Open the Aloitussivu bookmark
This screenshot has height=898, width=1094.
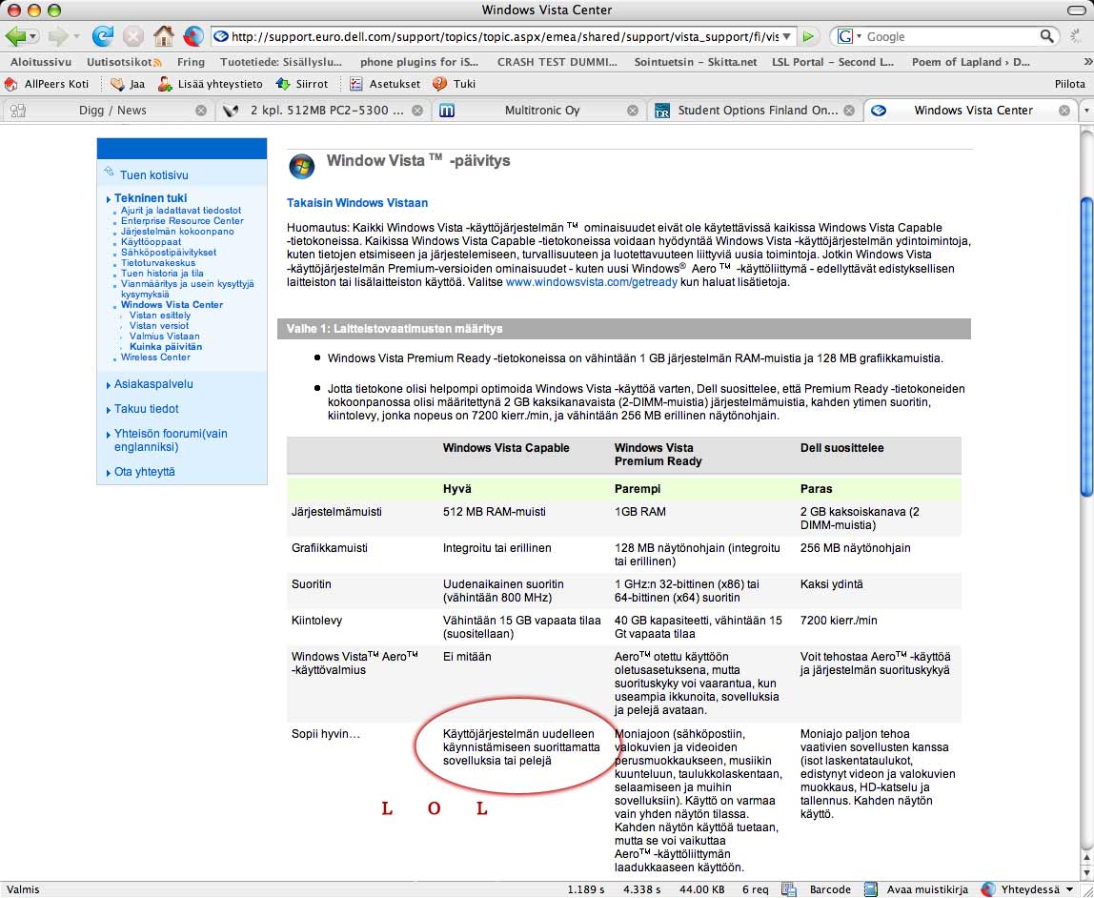point(40,62)
